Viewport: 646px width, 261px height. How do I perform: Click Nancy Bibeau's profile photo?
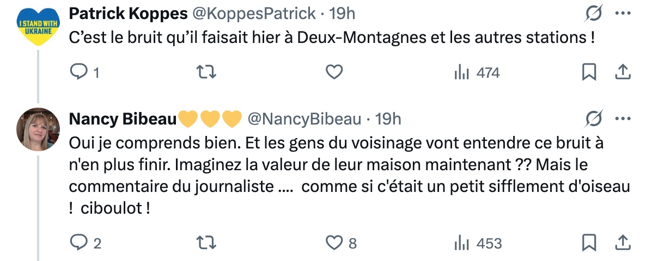pos(38,129)
